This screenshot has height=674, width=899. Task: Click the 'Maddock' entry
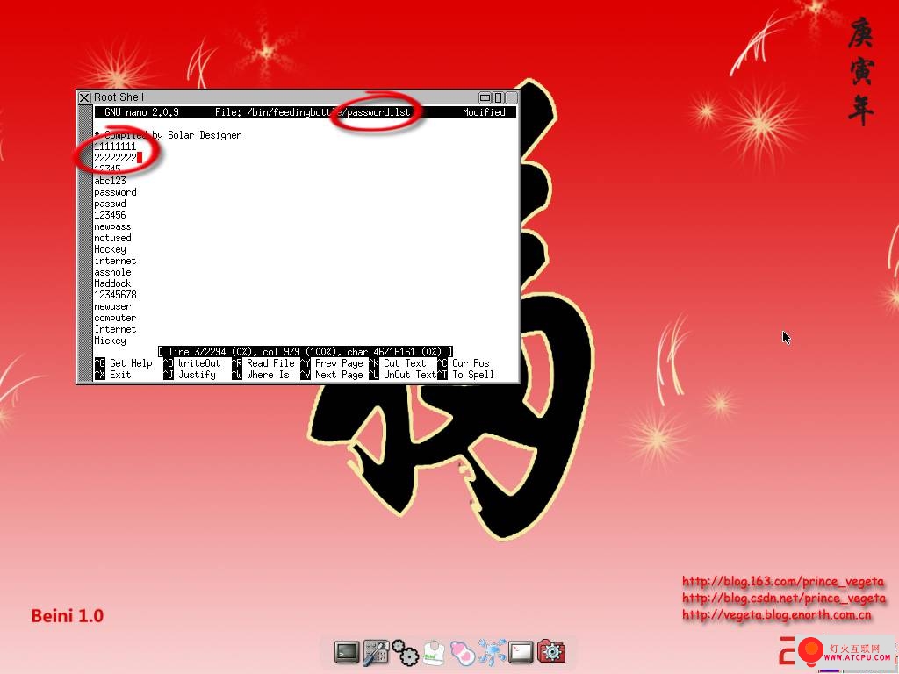pos(112,283)
